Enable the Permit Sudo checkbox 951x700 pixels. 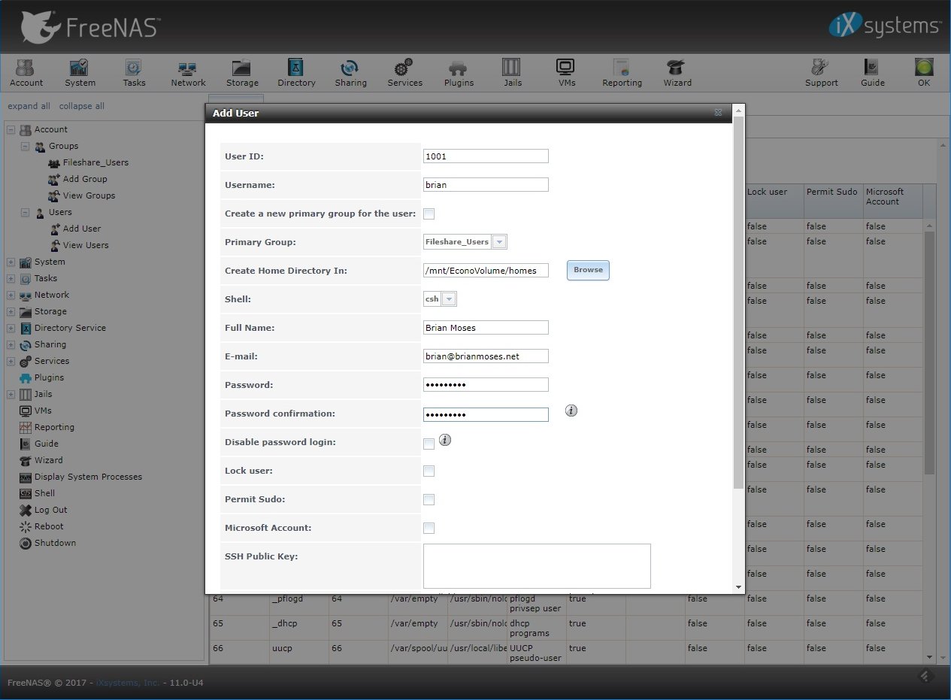(429, 500)
